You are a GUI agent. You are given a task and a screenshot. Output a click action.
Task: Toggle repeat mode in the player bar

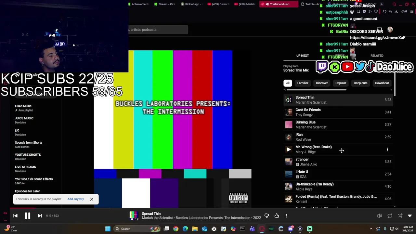[x=390, y=216]
